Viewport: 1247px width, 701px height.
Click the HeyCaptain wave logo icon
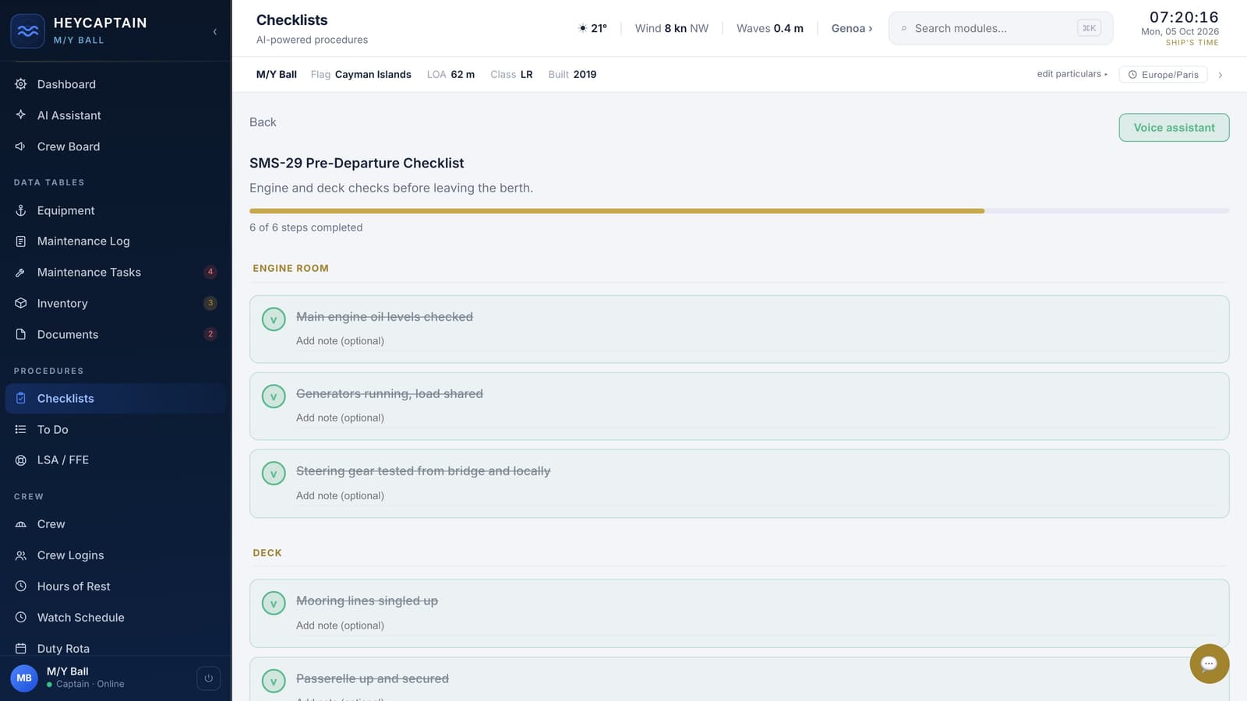pyautogui.click(x=27, y=31)
